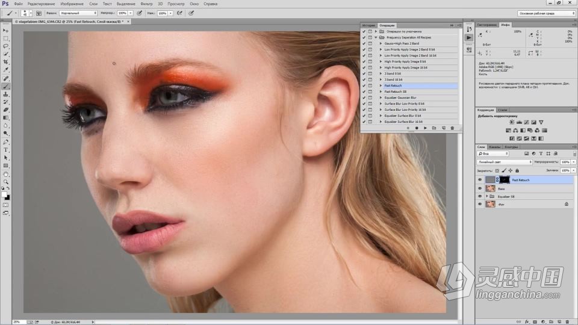
Task: Open the layer blending mode dropdown
Action: coord(505,162)
